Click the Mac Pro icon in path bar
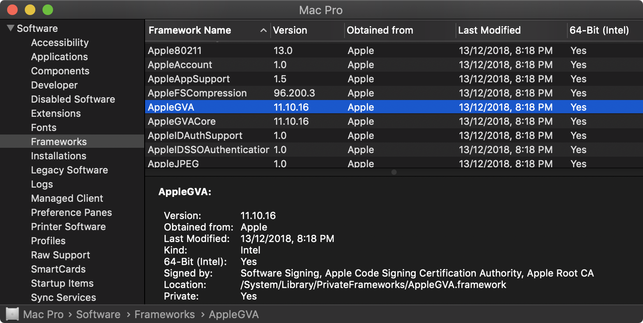This screenshot has height=323, width=643. (x=12, y=314)
